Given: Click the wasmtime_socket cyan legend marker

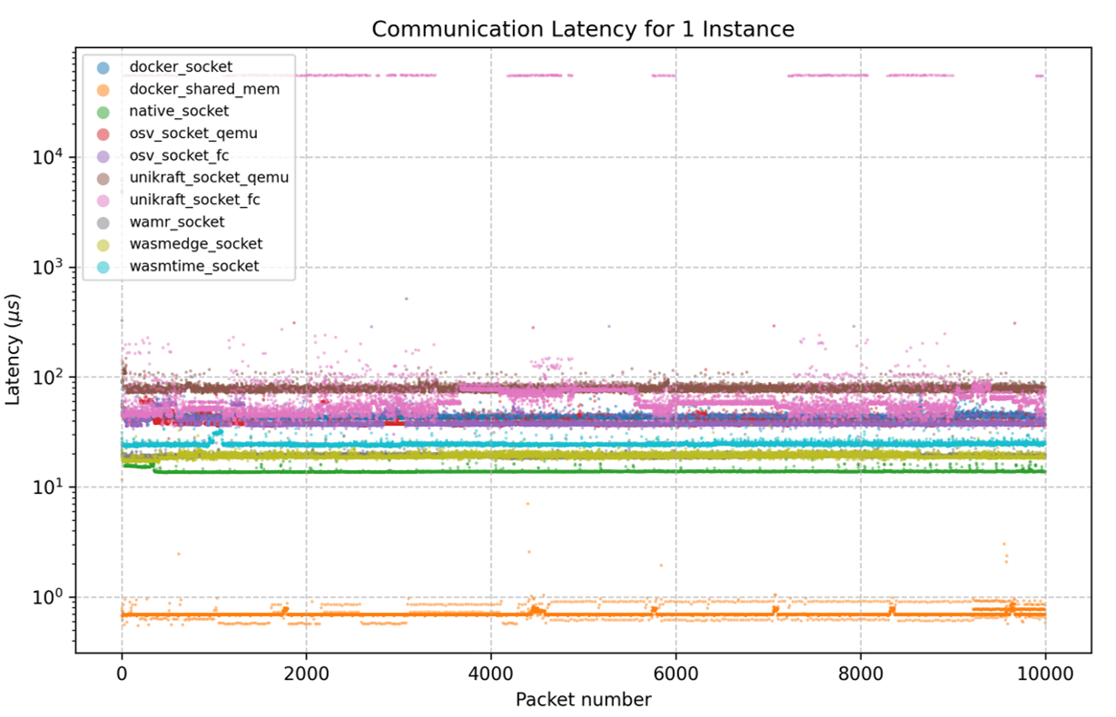Looking at the screenshot, I should [x=102, y=266].
